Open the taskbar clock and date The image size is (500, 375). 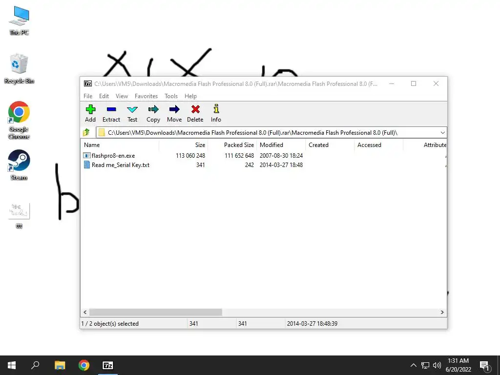click(x=458, y=365)
